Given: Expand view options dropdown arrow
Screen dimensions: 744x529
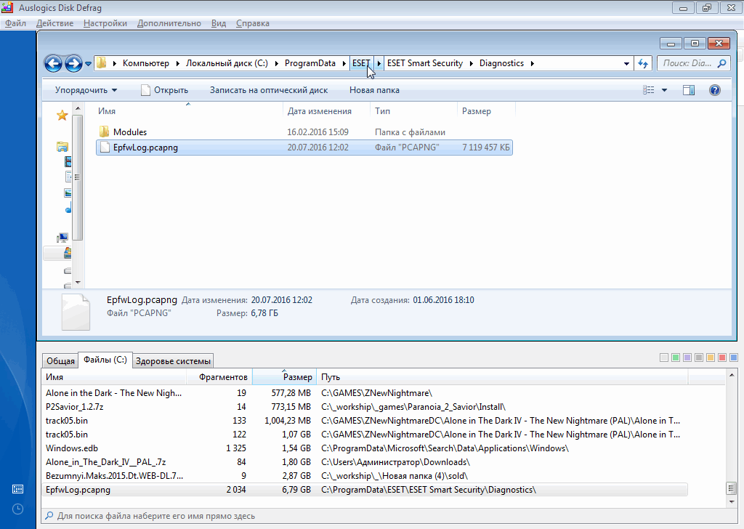Looking at the screenshot, I should point(664,90).
